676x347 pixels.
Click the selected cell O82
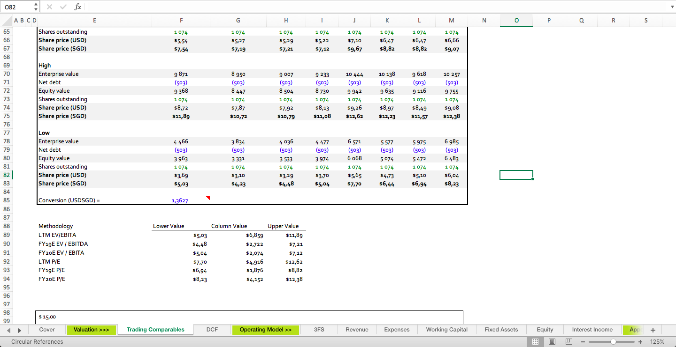click(x=516, y=175)
